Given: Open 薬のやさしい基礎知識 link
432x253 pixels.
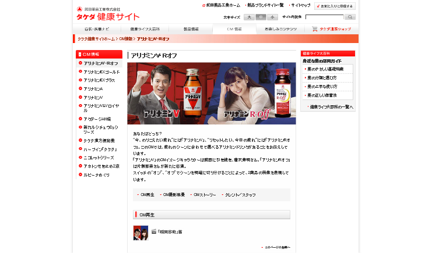Looking at the screenshot, I should (325, 69).
